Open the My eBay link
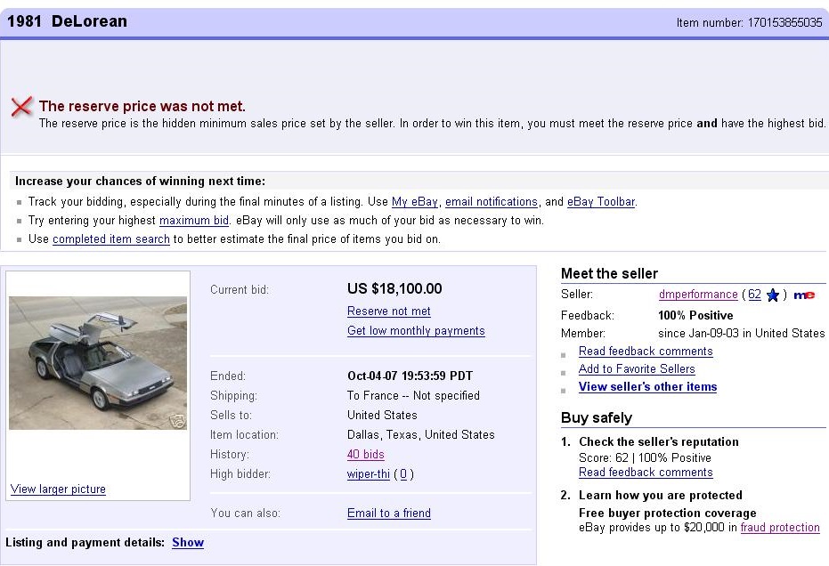The image size is (829, 566). (415, 202)
